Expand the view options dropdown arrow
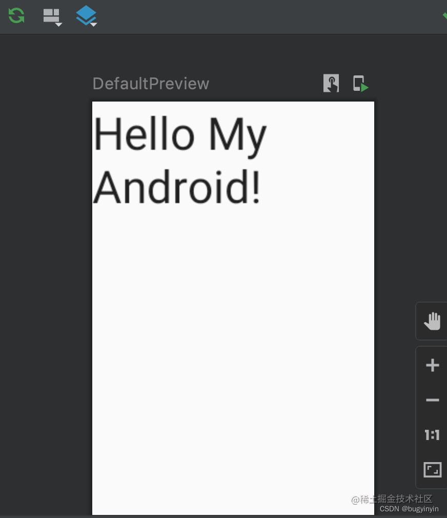447x518 pixels. click(94, 24)
